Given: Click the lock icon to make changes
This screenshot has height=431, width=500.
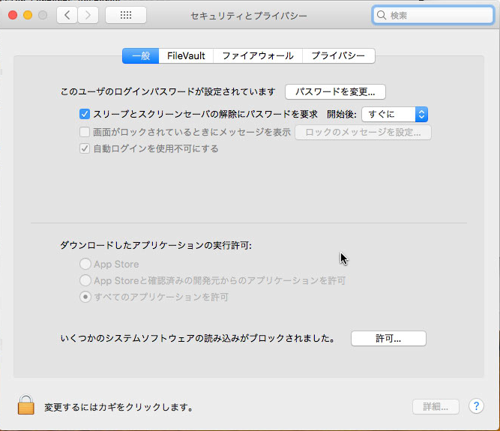Looking at the screenshot, I should [x=25, y=405].
